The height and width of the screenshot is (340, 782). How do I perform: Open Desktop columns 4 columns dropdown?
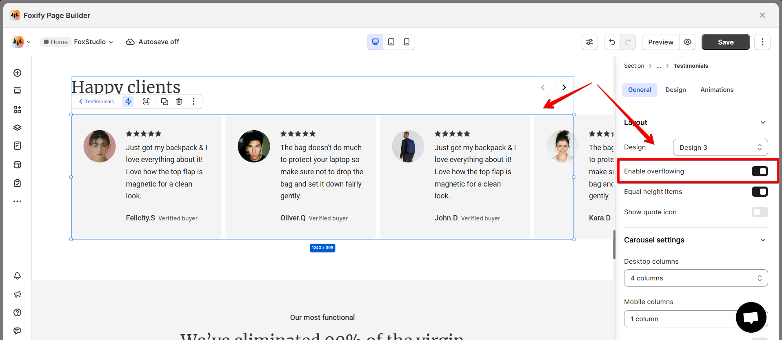click(x=695, y=278)
